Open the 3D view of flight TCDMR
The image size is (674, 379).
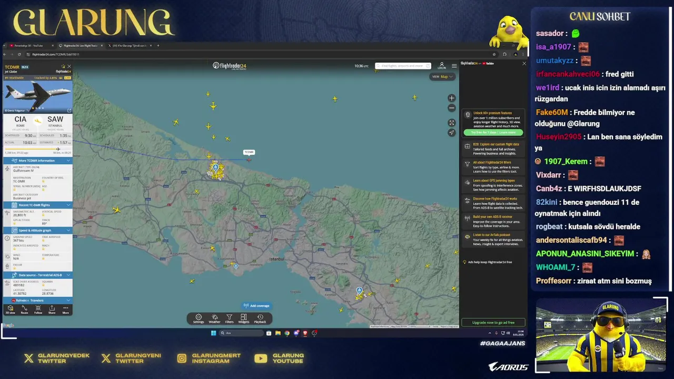pos(10,310)
